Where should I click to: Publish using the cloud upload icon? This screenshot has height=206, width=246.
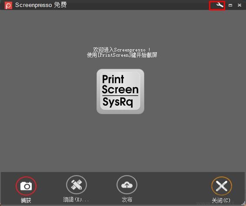pos(127,185)
